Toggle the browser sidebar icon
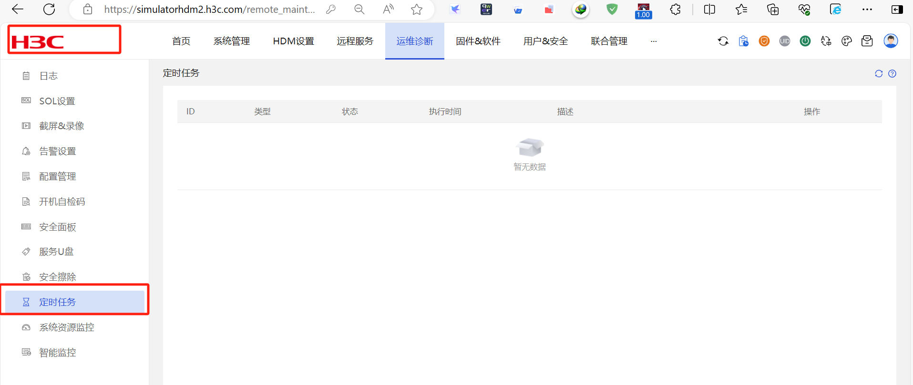This screenshot has height=385, width=913. (x=897, y=10)
